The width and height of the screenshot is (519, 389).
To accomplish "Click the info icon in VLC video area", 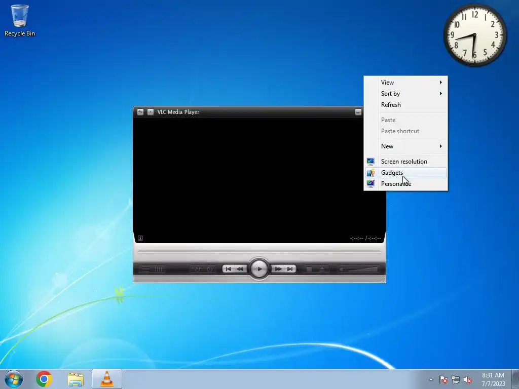I will click(140, 238).
